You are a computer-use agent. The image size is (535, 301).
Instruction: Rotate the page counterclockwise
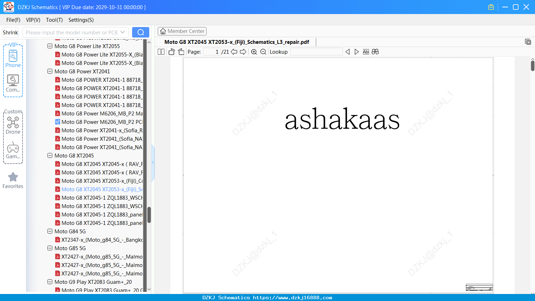(x=172, y=52)
